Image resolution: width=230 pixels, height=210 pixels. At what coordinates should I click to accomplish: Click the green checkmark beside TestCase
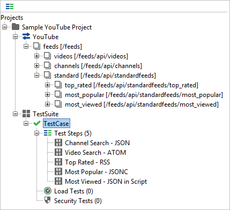[x=37, y=123]
